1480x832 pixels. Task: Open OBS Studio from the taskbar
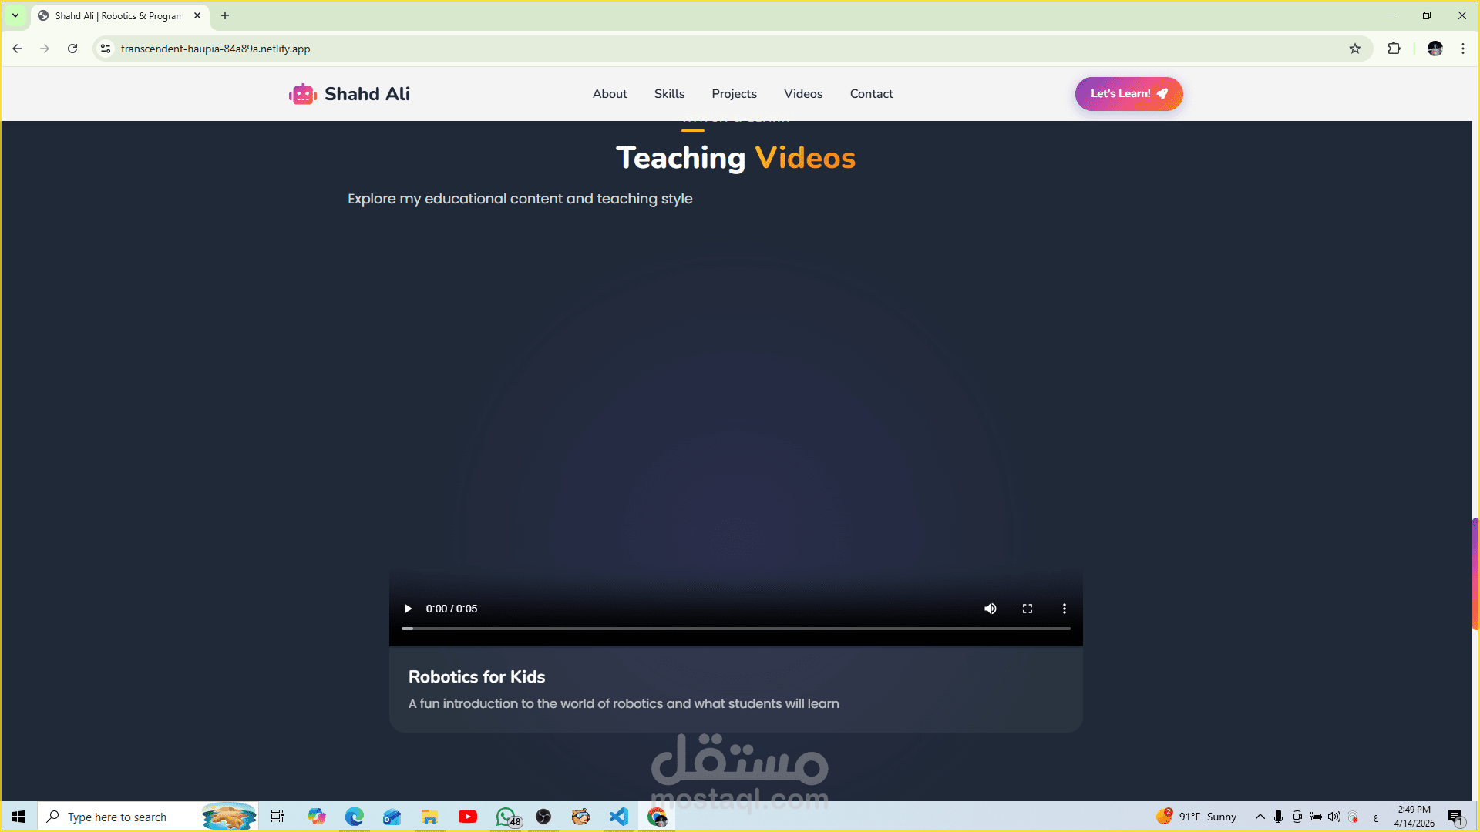point(543,817)
